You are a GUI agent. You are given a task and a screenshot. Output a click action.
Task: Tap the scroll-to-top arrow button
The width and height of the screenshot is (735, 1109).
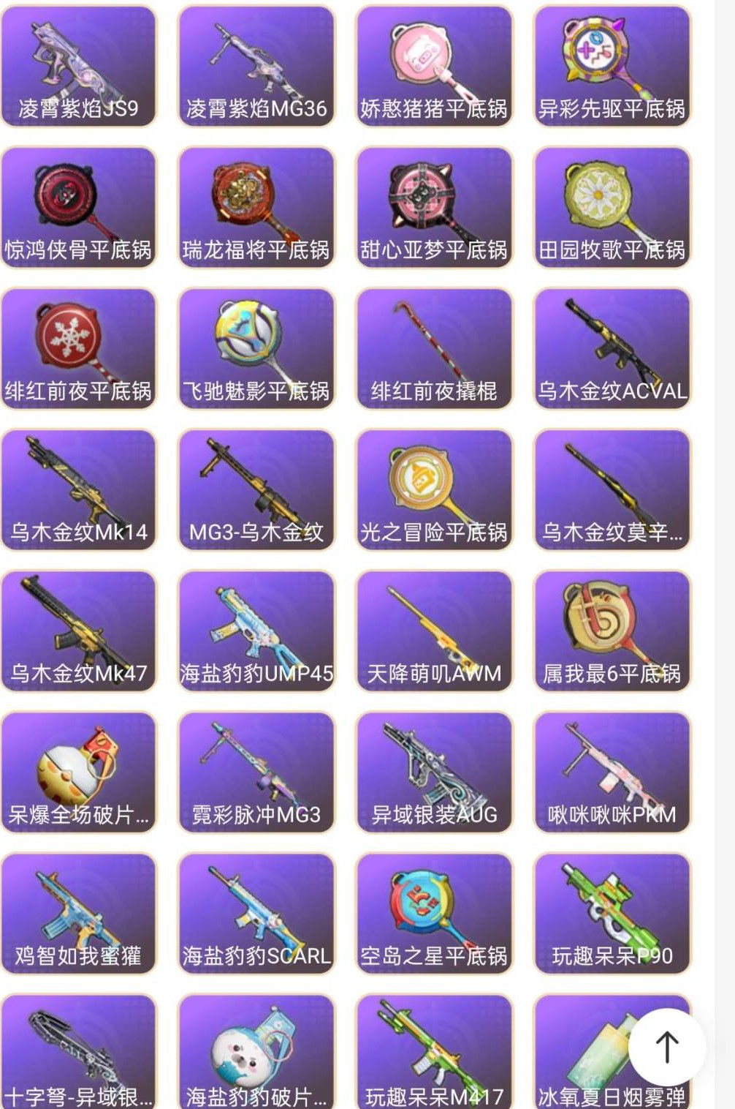point(667,1046)
